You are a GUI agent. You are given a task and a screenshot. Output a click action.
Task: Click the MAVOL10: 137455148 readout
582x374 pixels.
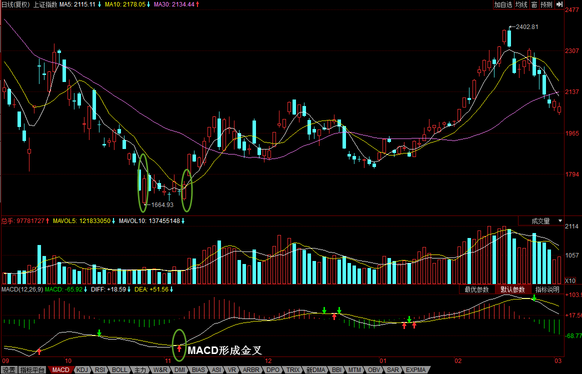click(149, 221)
